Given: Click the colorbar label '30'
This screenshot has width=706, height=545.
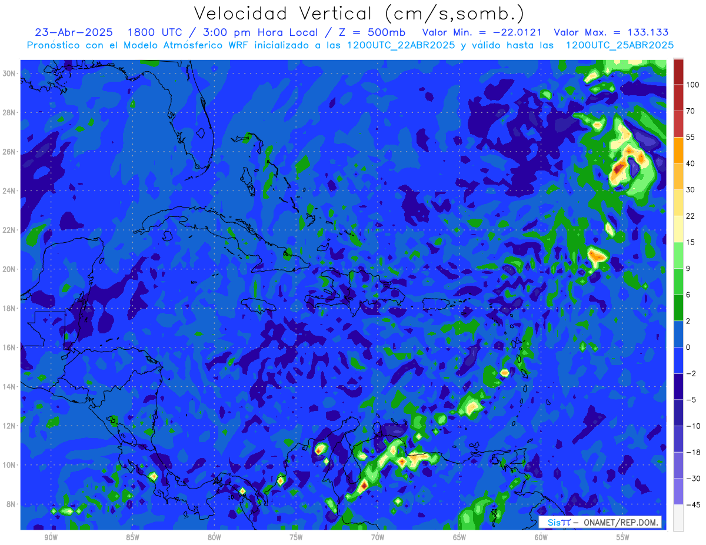Looking at the screenshot, I should [691, 189].
